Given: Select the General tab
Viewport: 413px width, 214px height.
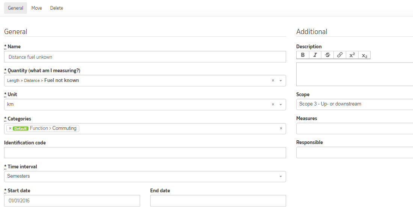Looking at the screenshot, I should pos(15,8).
